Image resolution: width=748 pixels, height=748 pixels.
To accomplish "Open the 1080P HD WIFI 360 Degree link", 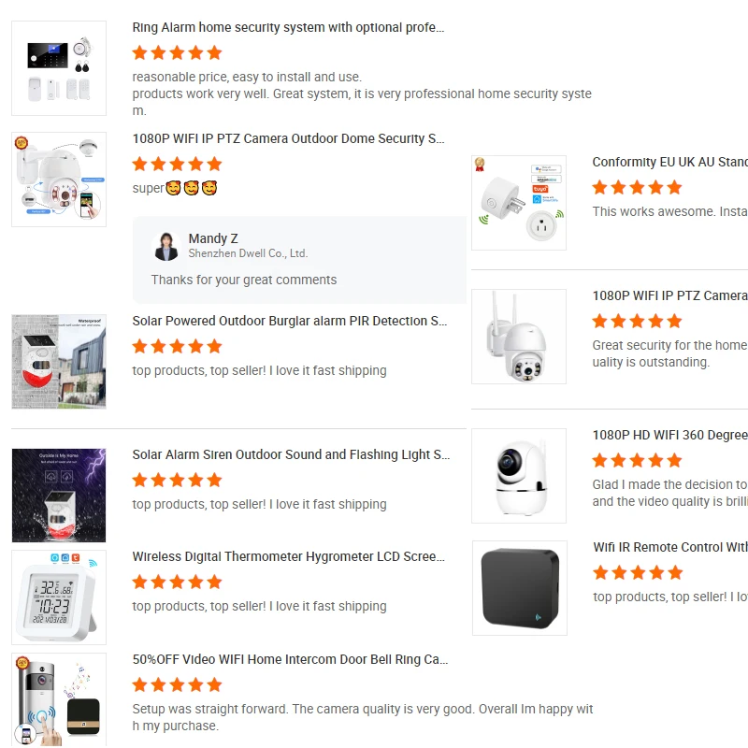I will (x=669, y=435).
